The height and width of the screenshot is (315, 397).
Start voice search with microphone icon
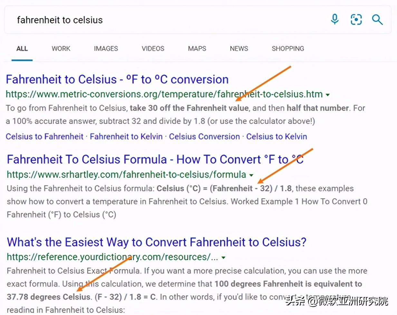tap(335, 20)
